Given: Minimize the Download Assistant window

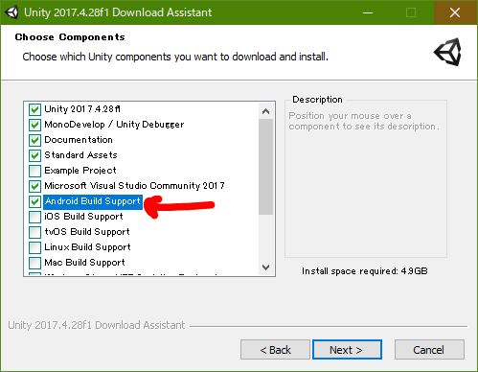Looking at the screenshot, I should click(x=368, y=12).
